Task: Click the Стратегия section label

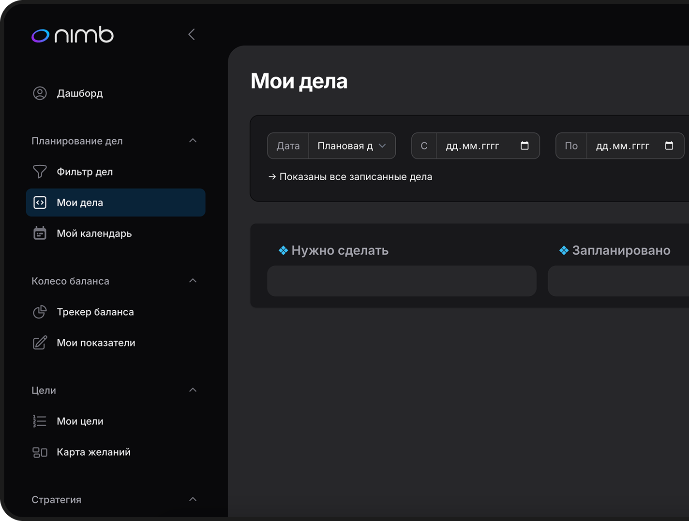Action: pos(56,500)
